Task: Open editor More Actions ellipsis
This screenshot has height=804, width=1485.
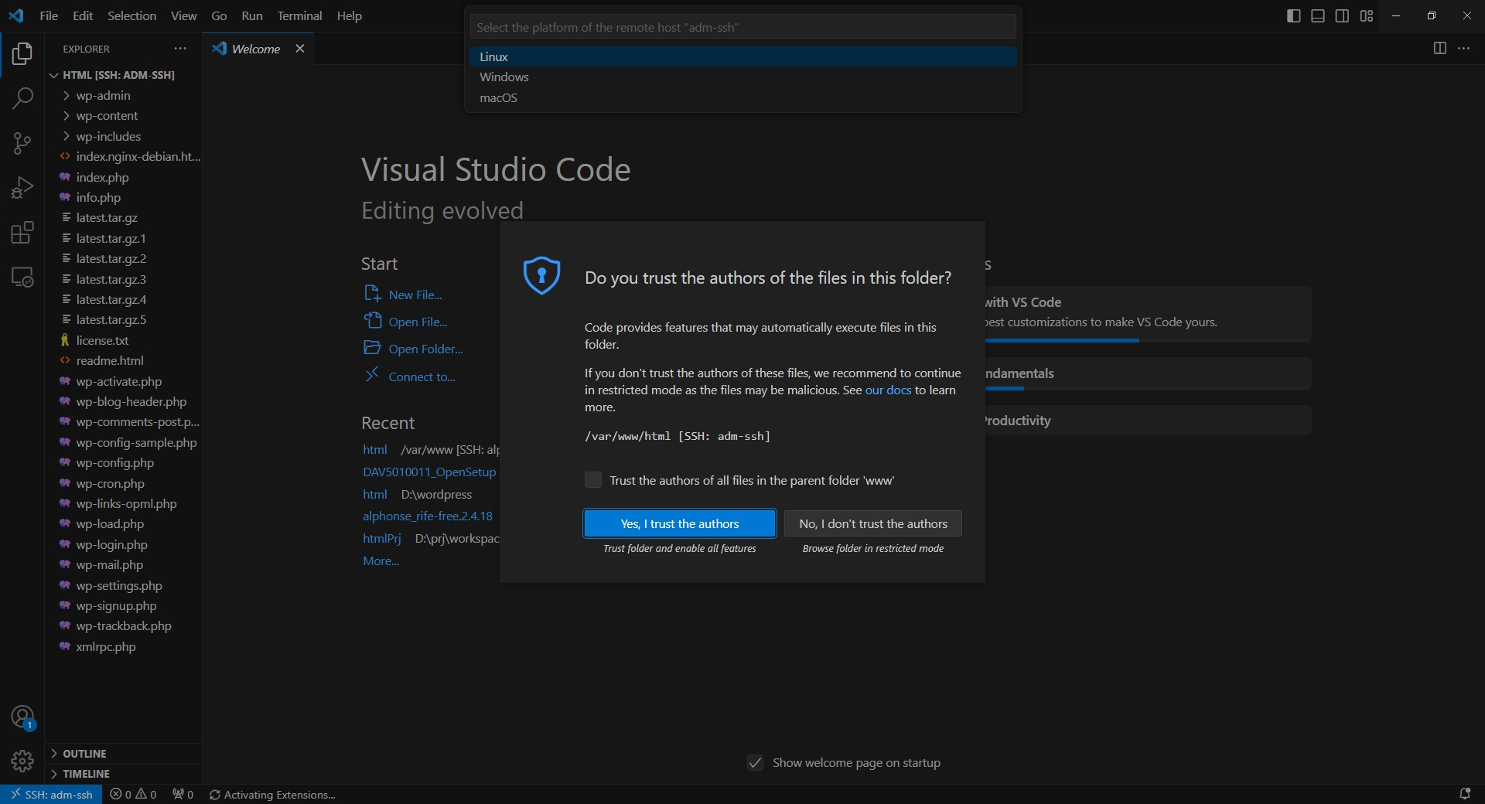Action: coord(1464,49)
